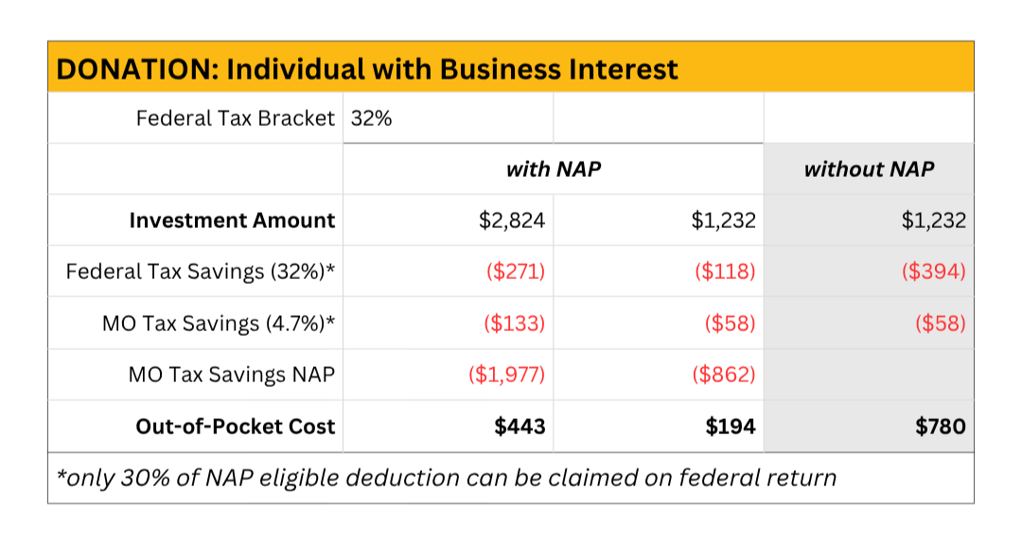Image resolution: width=1022 pixels, height=542 pixels.
Task: Click the Out-of-Pocket Cost row label
Action: point(236,426)
